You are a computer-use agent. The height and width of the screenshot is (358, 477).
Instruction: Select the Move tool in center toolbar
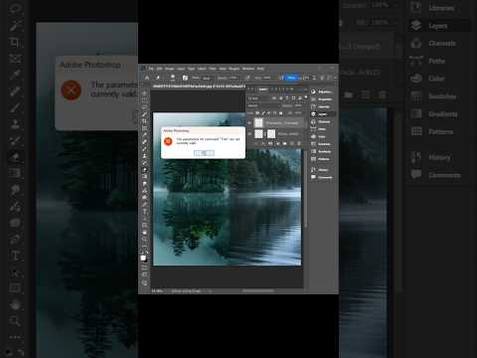144,93
